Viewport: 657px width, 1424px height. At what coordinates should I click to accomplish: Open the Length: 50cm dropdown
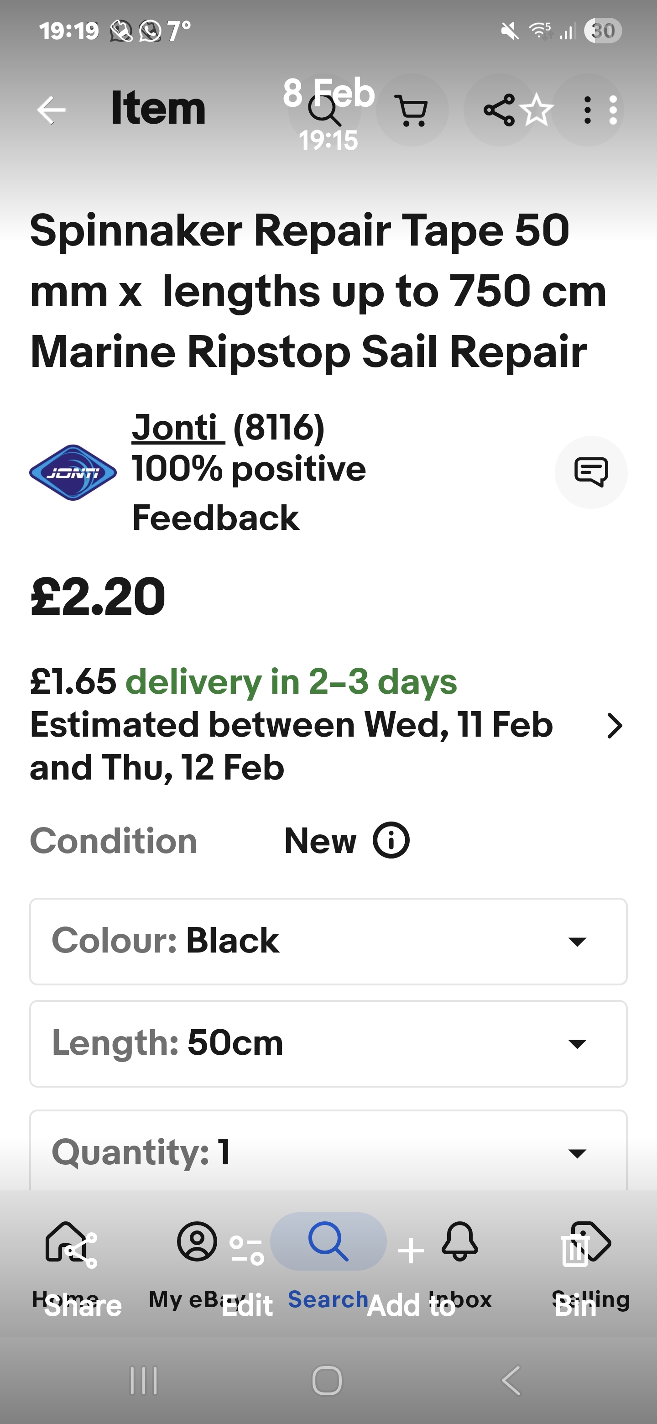tap(328, 1044)
